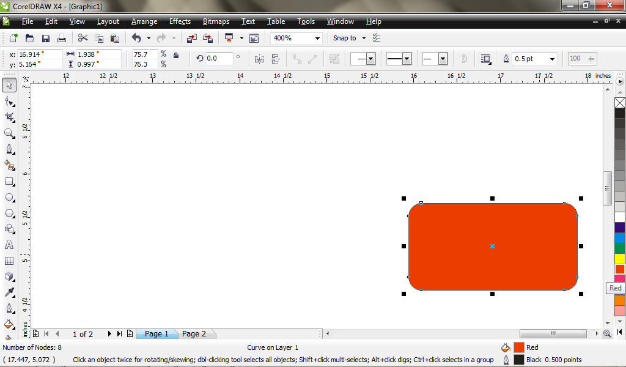Click the Export icon

pyautogui.click(x=208, y=38)
